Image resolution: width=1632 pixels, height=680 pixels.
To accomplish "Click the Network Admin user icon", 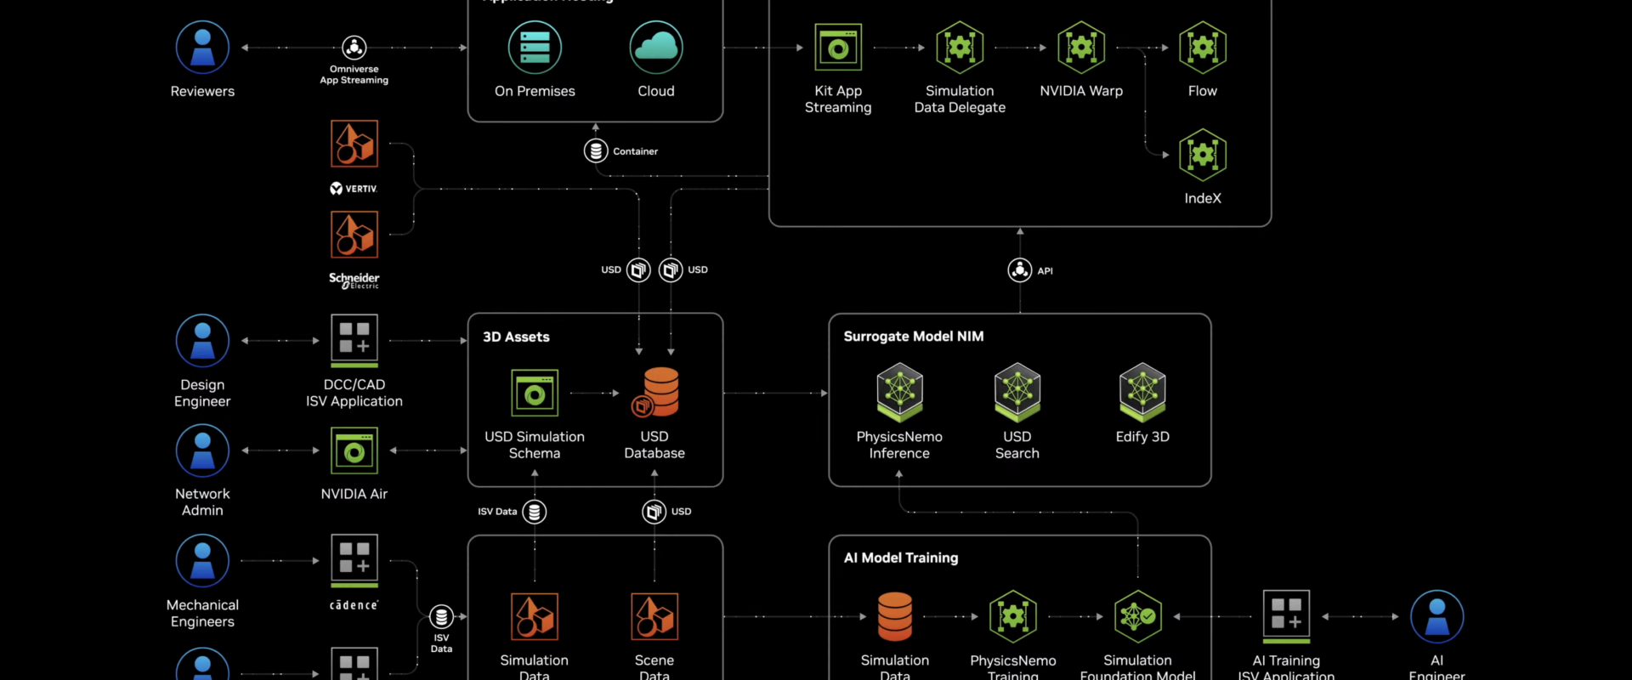I will coord(202,450).
